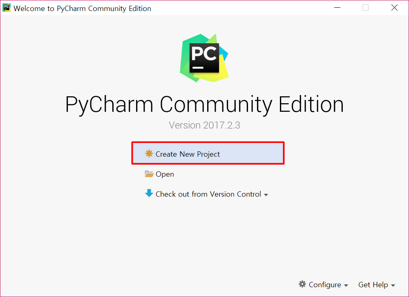Open the Get Help menu text

click(x=373, y=285)
